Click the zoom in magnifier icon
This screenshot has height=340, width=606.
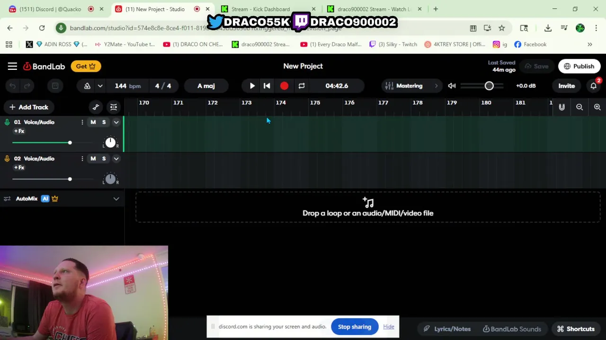597,107
